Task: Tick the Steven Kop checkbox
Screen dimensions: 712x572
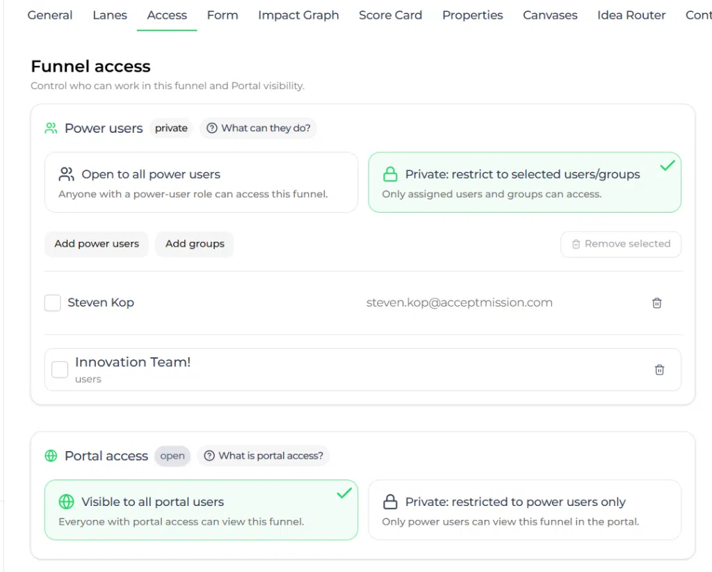Action: [x=53, y=303]
